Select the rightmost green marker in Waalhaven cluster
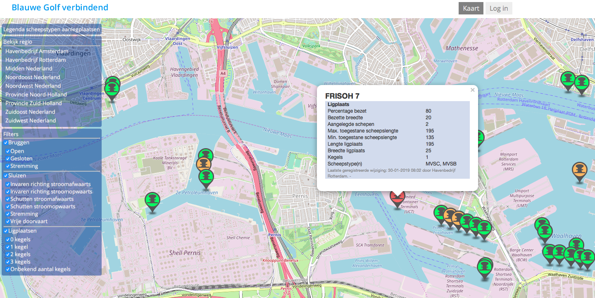 [588, 260]
